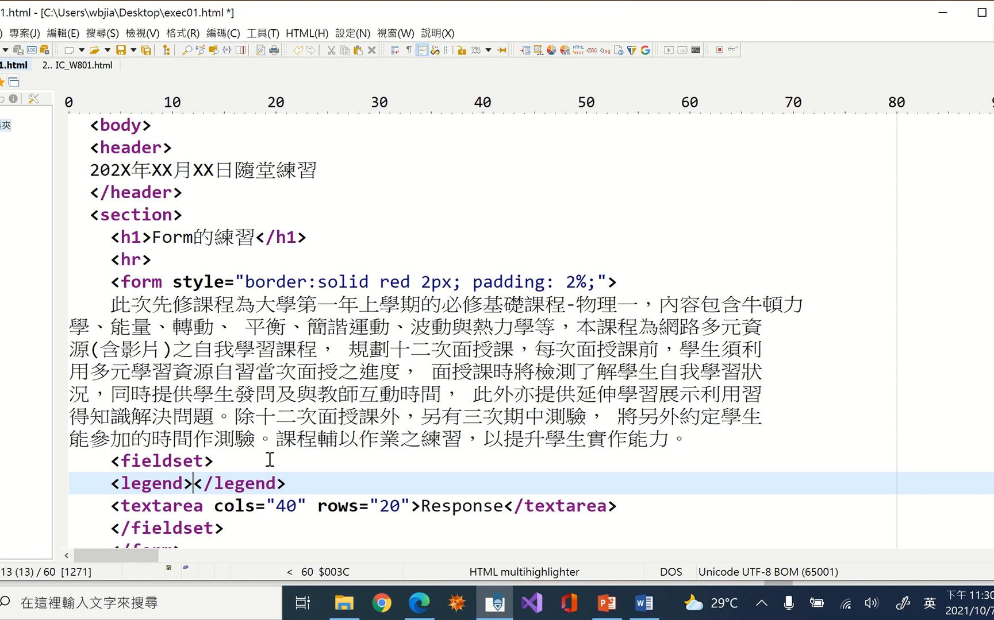994x620 pixels.
Task: Open Word from the taskbar
Action: tap(644, 603)
